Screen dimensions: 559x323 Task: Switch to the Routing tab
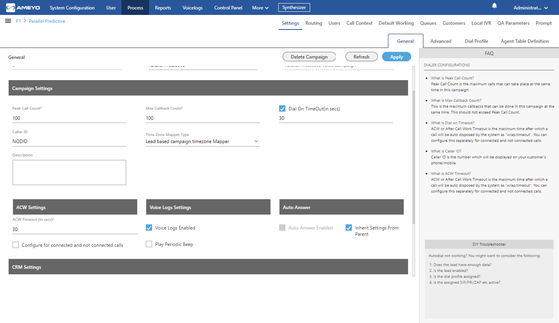(314, 23)
